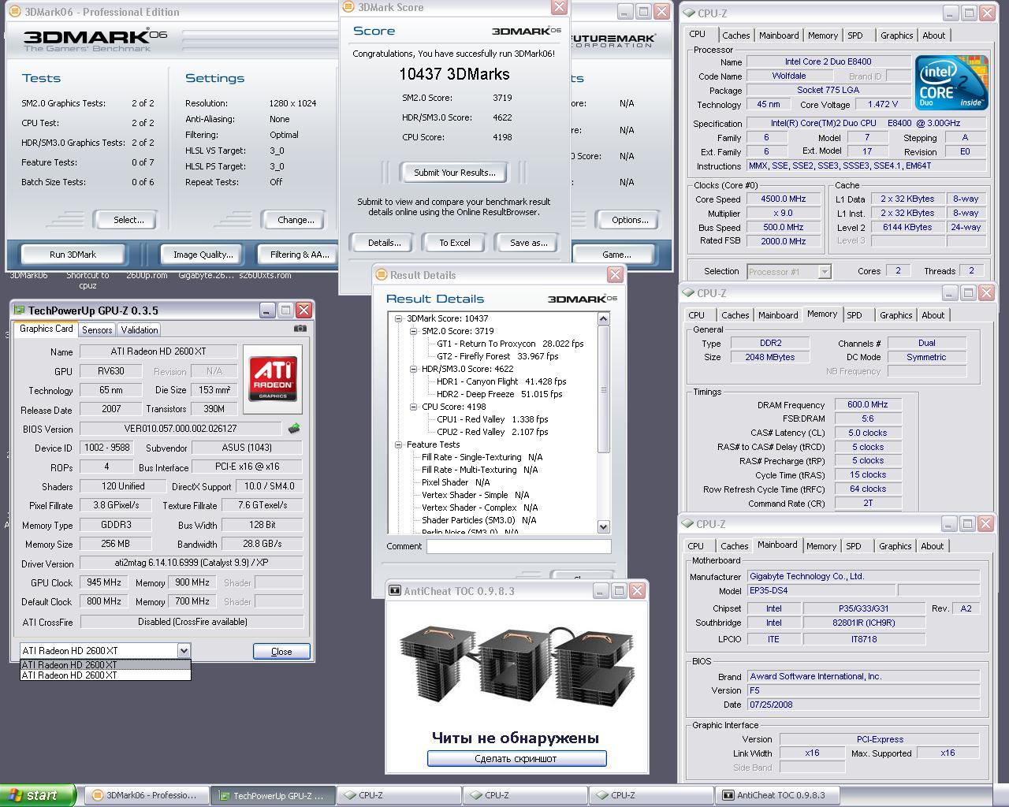Open About tab in top CPU-Z window
This screenshot has height=807, width=1009.
pyautogui.click(x=933, y=35)
